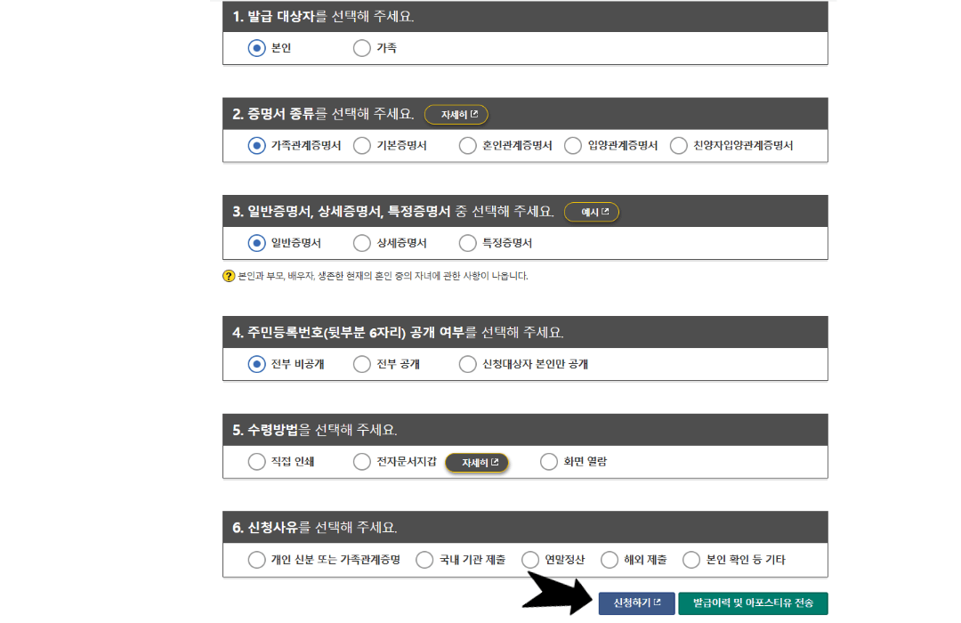
Task: Select 특정증명서 in section 3
Action: tap(467, 242)
